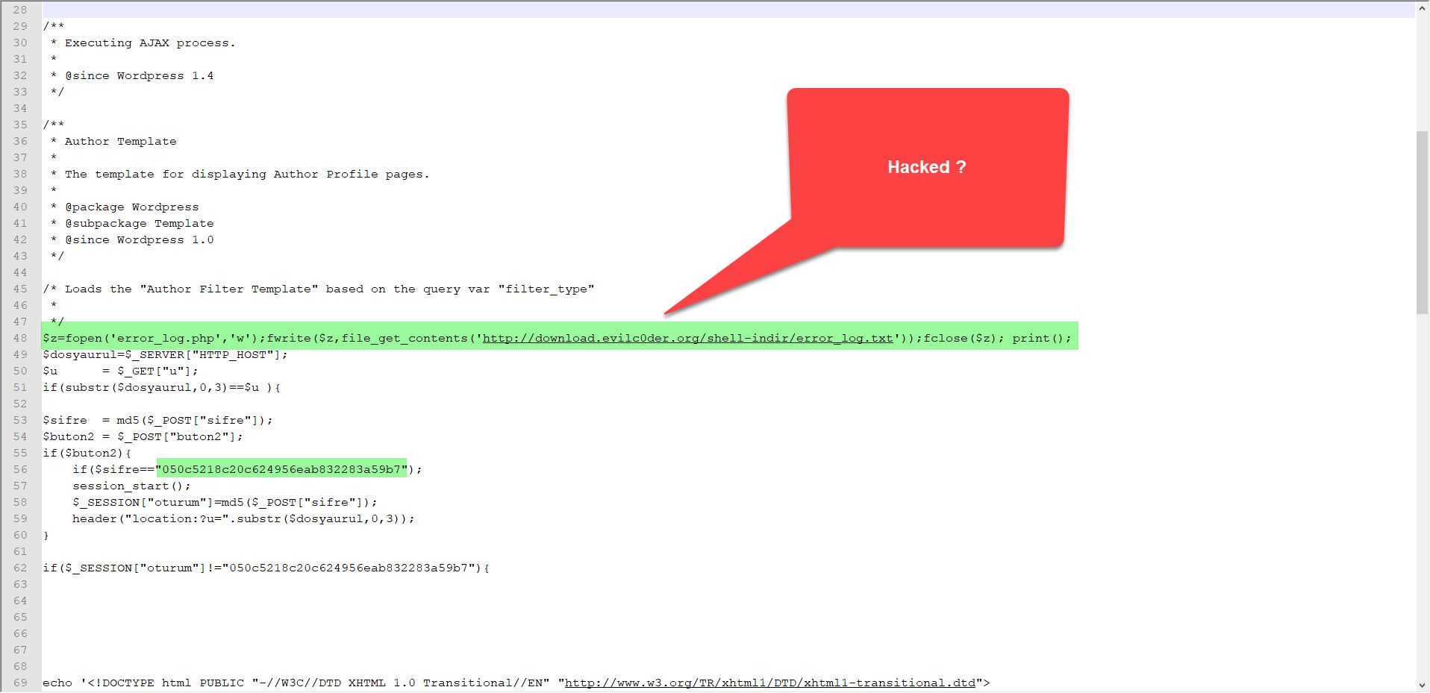
Task: Click the $buton2 = $_POST["buton2"] line
Action: [x=143, y=436]
